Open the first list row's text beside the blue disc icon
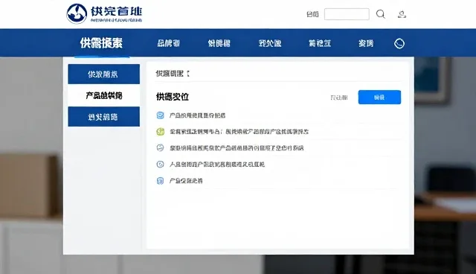This screenshot has width=476, height=274. [x=197, y=115]
